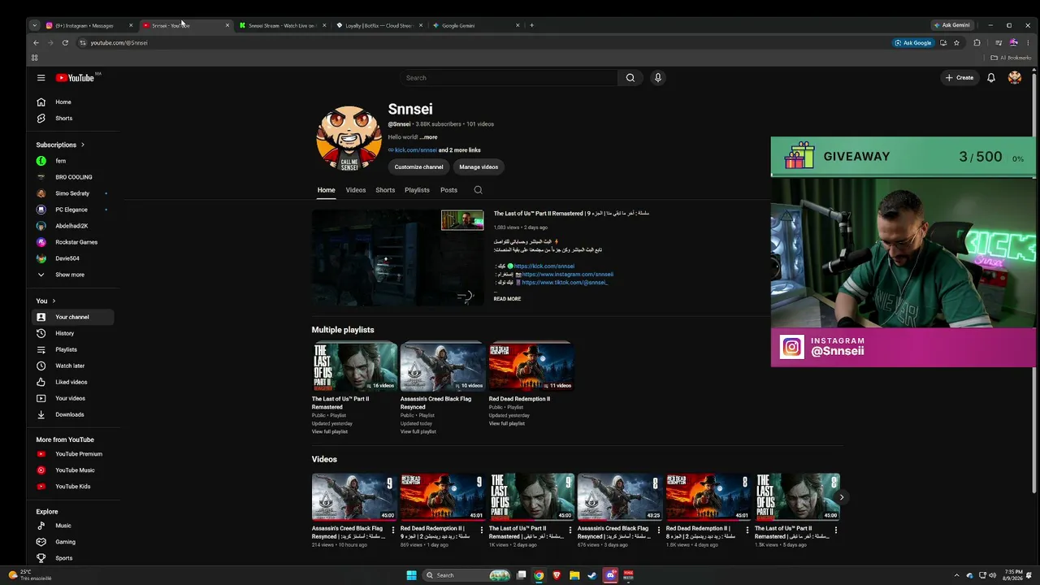1040x585 pixels.
Task: Open Assassin's Creed Black Flag playlist thumbnail
Action: (x=443, y=367)
